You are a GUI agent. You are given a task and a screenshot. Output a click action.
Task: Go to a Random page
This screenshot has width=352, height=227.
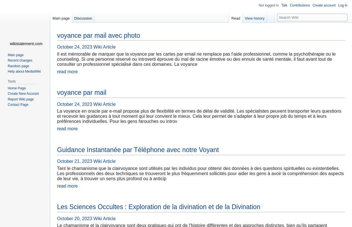pos(18,66)
